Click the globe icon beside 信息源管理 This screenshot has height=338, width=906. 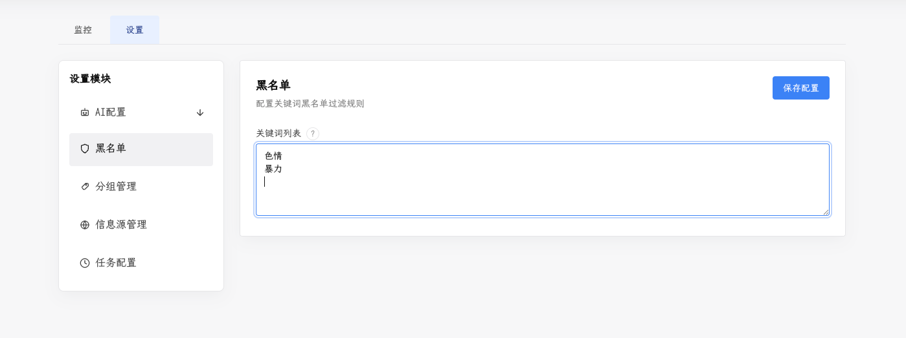pyautogui.click(x=85, y=225)
